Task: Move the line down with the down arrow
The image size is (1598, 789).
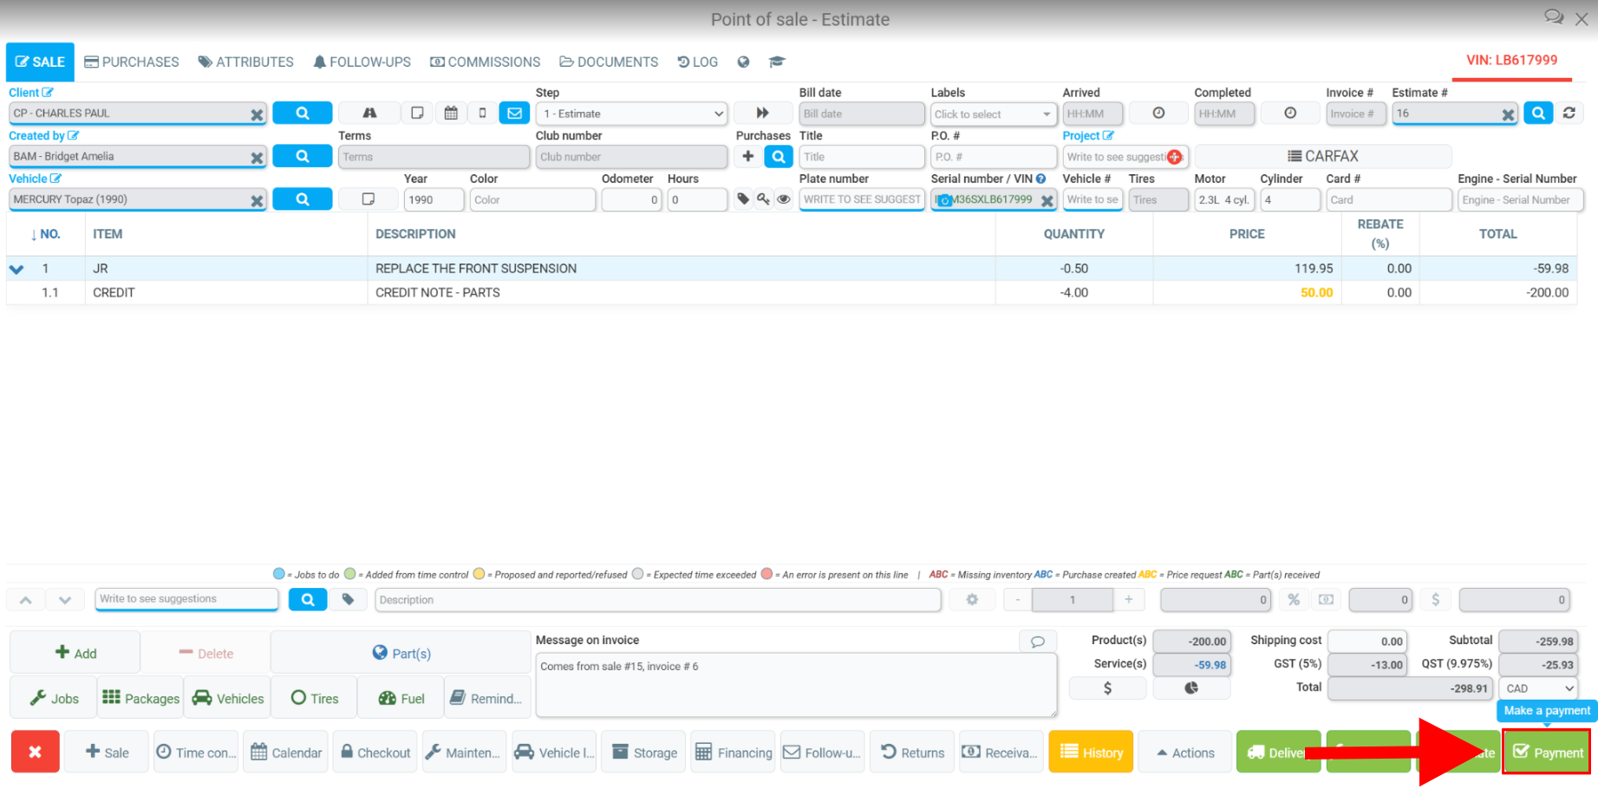Action: tap(65, 599)
